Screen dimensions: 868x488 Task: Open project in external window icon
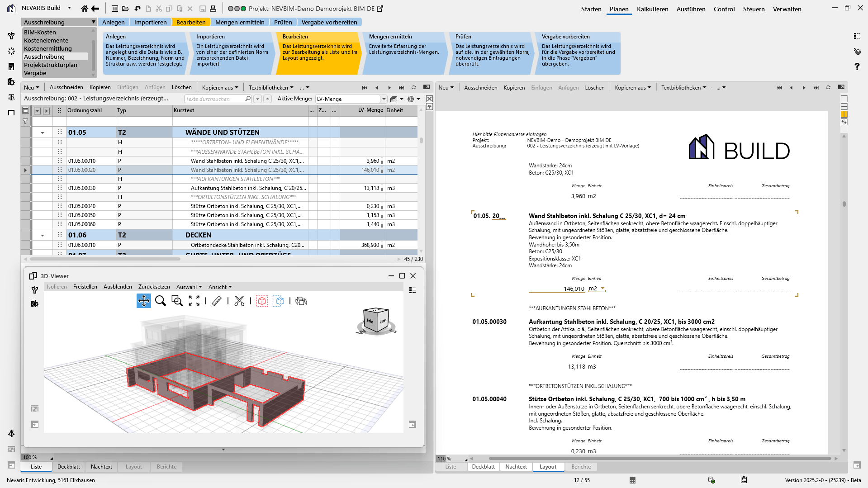click(380, 9)
